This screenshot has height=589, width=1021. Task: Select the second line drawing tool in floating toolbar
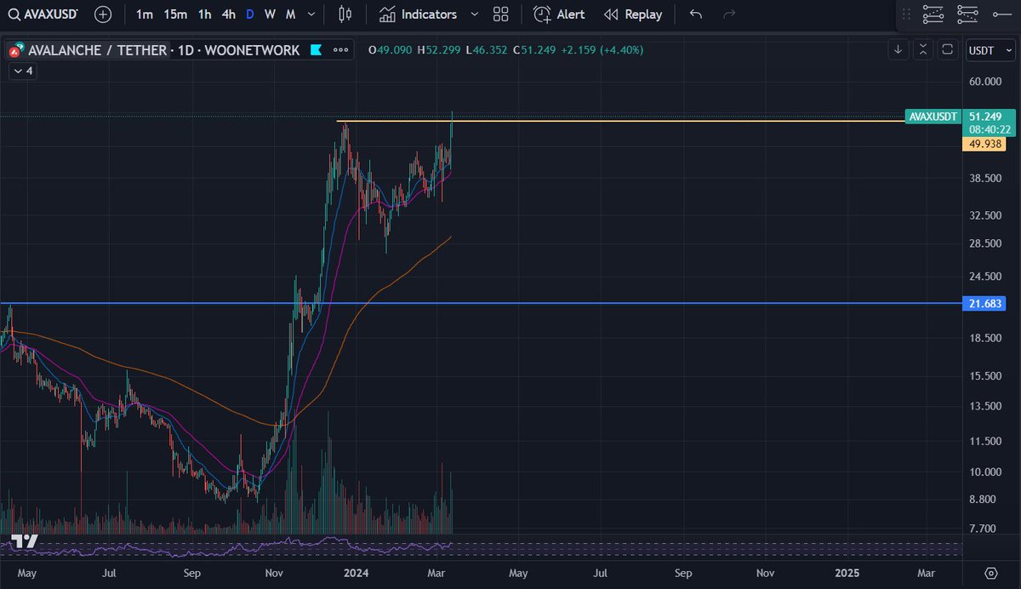[967, 14]
